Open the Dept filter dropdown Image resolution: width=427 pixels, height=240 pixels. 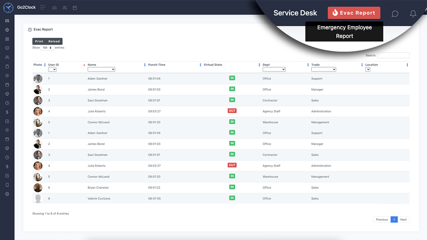click(x=274, y=69)
